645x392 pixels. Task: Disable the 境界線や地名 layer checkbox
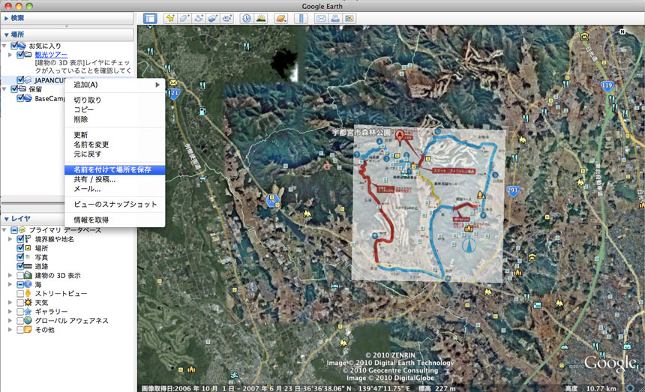coord(20,239)
